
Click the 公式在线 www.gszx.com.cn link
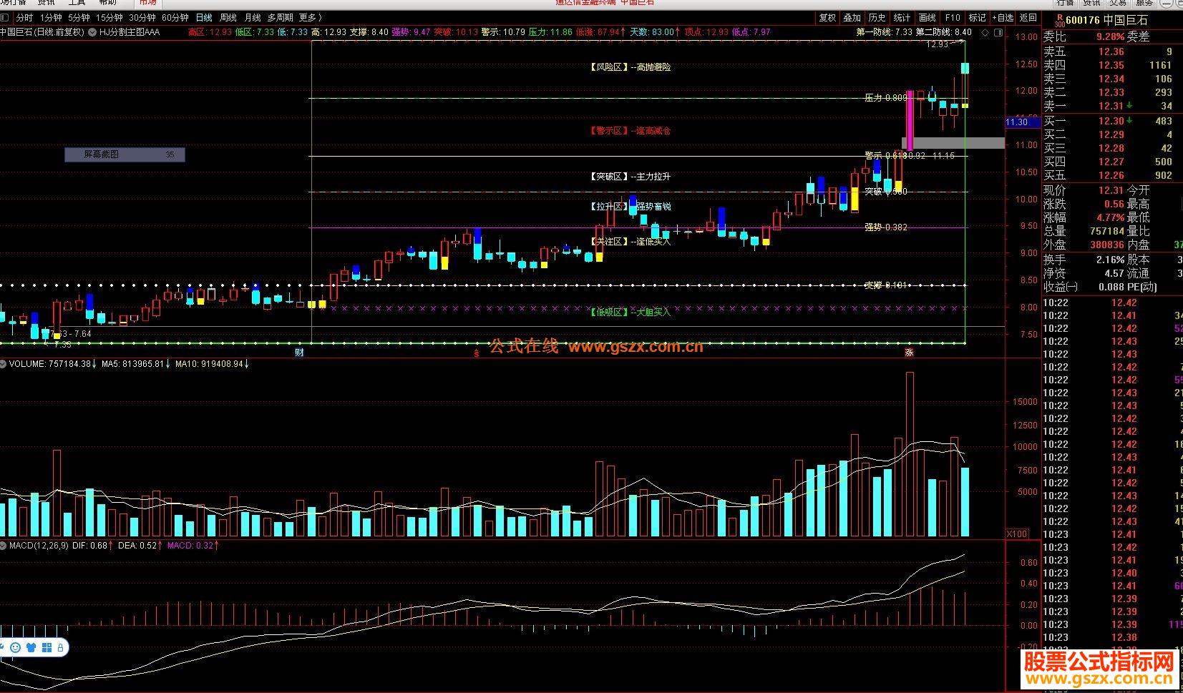tap(596, 347)
